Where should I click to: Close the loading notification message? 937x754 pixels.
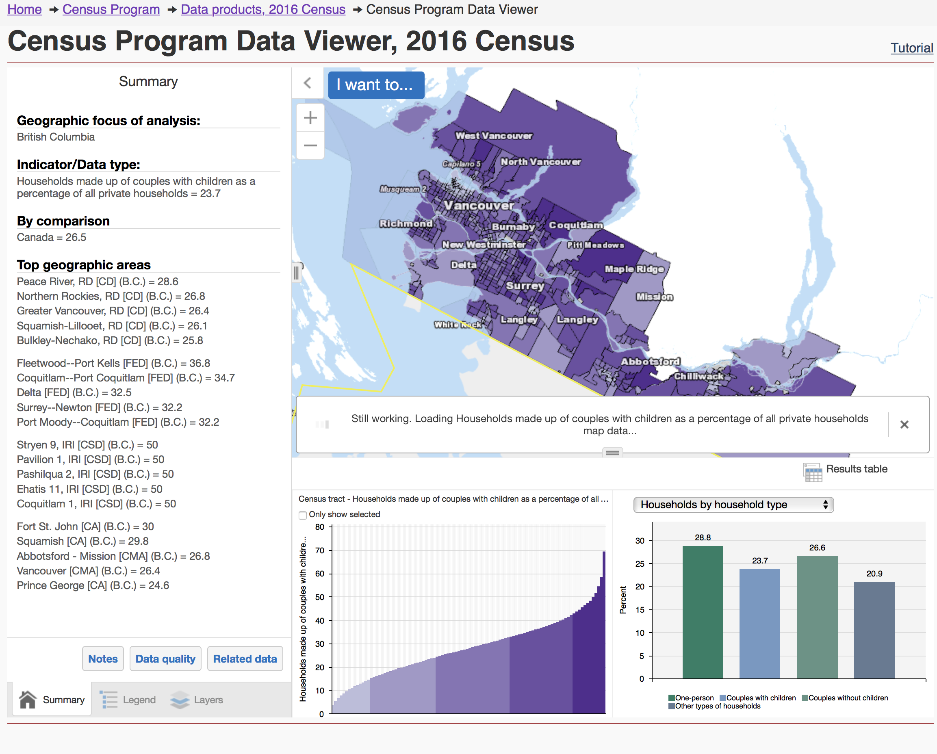(x=904, y=425)
